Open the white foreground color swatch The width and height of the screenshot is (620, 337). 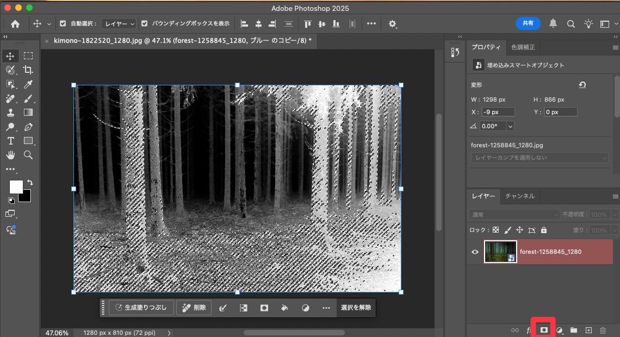pyautogui.click(x=15, y=186)
